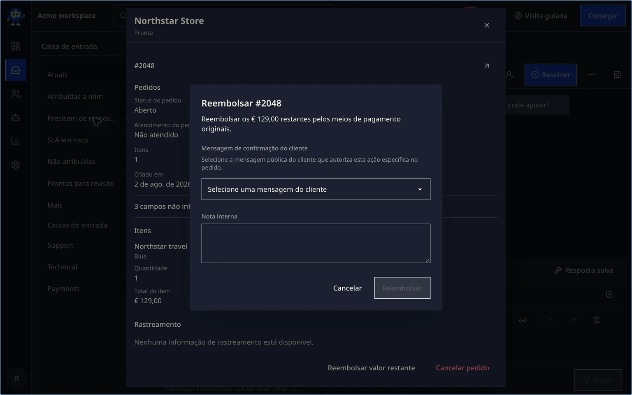Select SLA em risco filter
Image resolution: width=632 pixels, height=395 pixels.
[68, 140]
